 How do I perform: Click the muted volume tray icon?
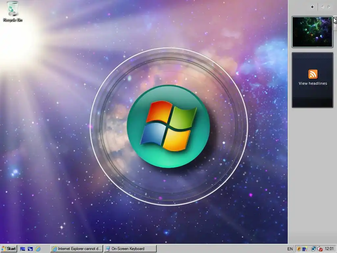pos(320,249)
